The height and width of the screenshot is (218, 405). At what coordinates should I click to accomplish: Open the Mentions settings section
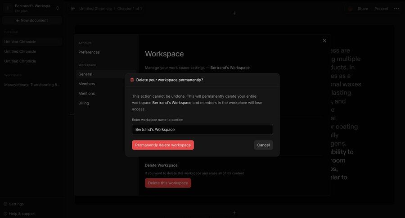click(86, 93)
